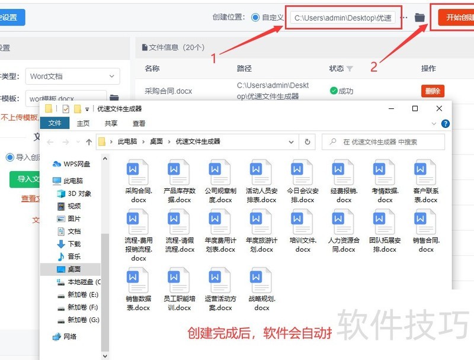Viewport: 474px width, 360px height.
Task: Click the 此电脑 computer icon in the sidebar
Action: pos(55,179)
